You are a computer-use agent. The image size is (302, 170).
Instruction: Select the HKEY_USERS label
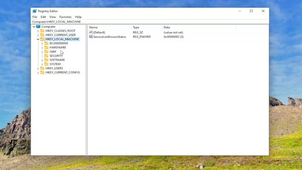coord(54,68)
